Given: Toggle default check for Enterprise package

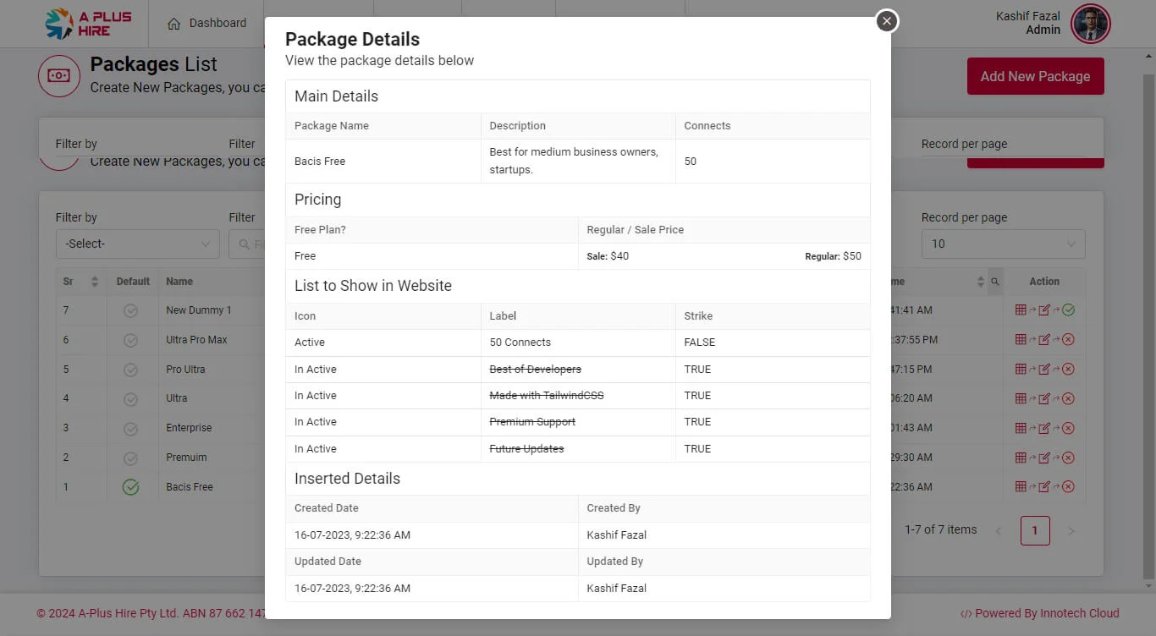Looking at the screenshot, I should pos(130,428).
